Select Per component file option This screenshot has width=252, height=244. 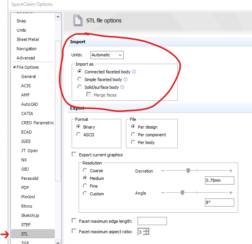click(x=133, y=134)
